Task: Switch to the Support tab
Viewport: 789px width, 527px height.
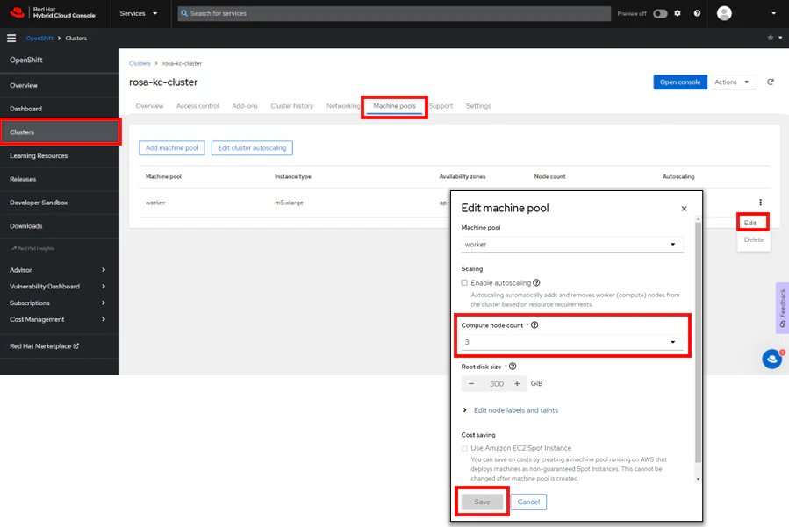Action: 441,106
